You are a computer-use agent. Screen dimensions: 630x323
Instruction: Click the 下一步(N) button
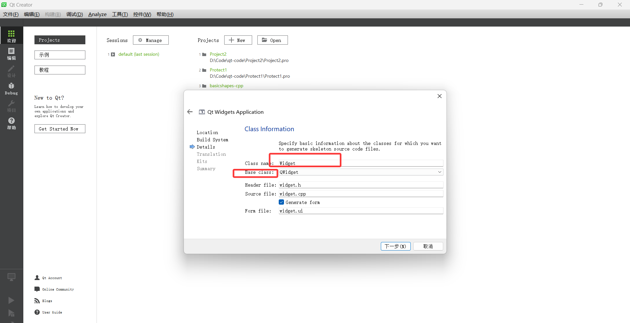396,246
